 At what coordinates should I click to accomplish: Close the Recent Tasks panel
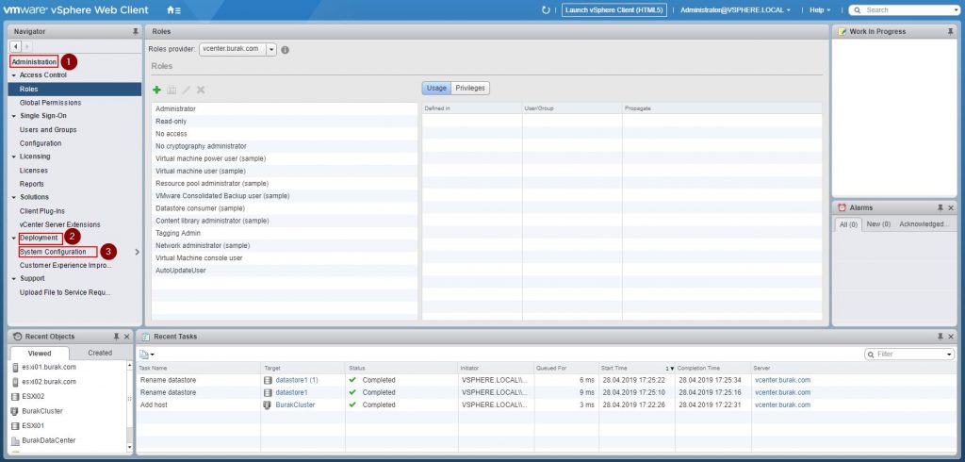(951, 337)
